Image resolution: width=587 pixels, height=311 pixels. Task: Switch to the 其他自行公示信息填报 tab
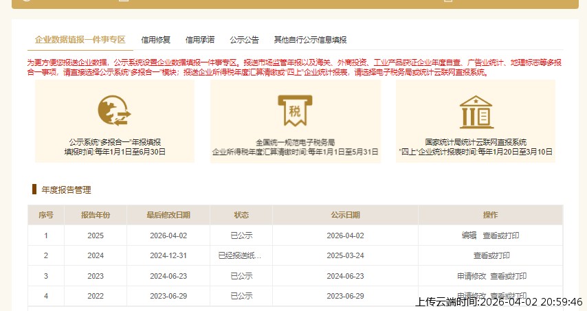310,40
